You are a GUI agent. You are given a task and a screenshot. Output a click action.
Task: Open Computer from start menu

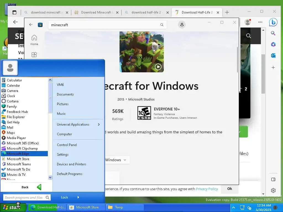click(x=64, y=134)
